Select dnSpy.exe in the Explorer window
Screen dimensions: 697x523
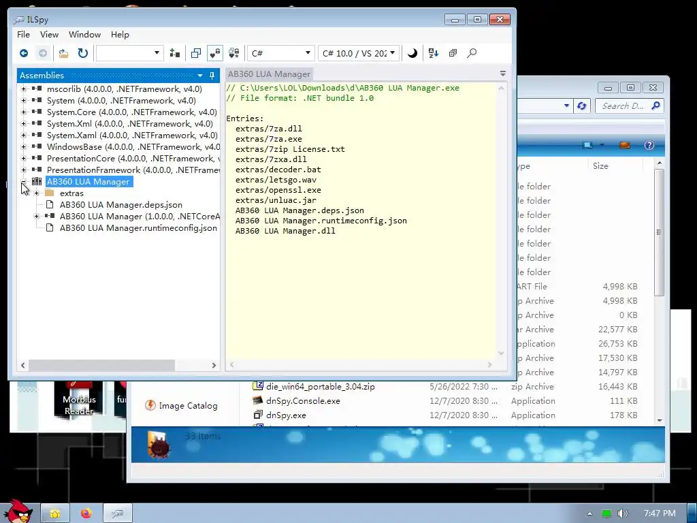pyautogui.click(x=286, y=415)
